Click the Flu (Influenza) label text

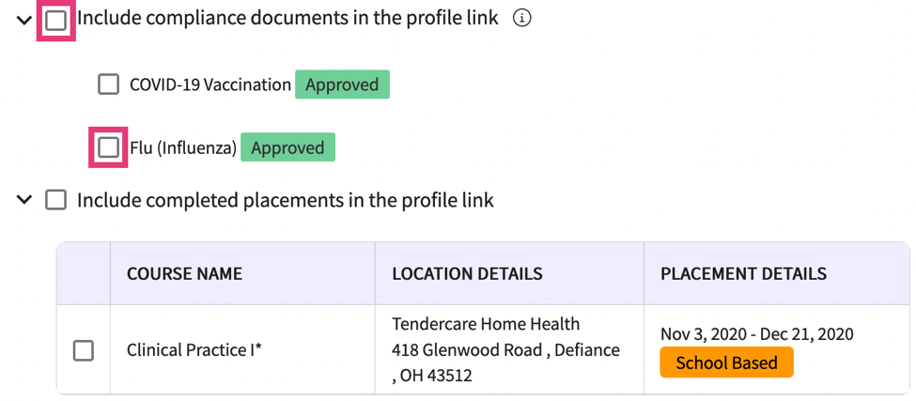coord(183,148)
